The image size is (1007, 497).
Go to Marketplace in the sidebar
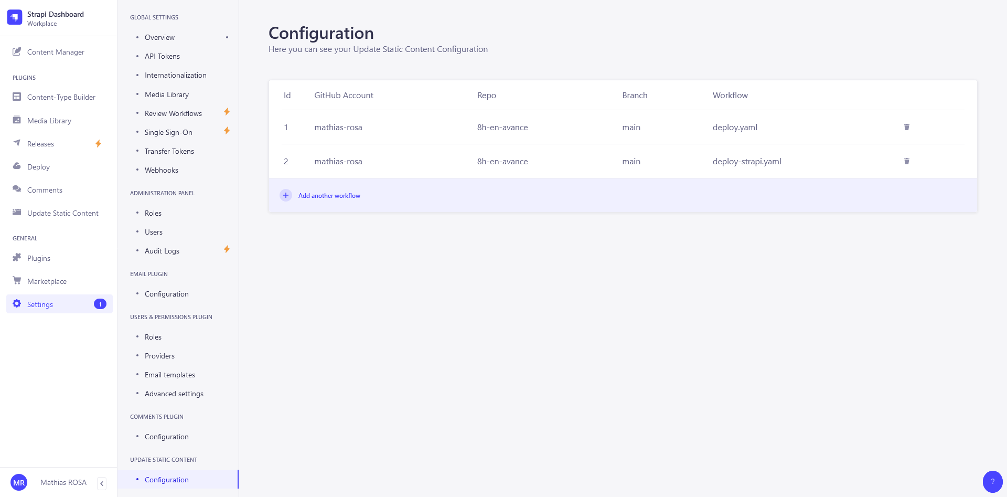47,281
